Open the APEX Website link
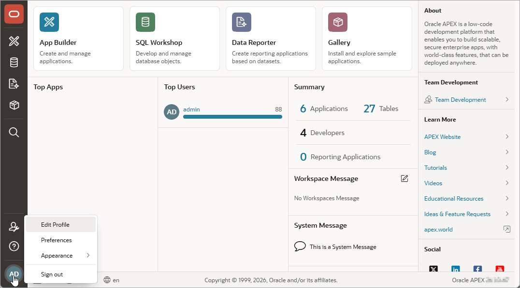This screenshot has width=520, height=288. [x=442, y=137]
